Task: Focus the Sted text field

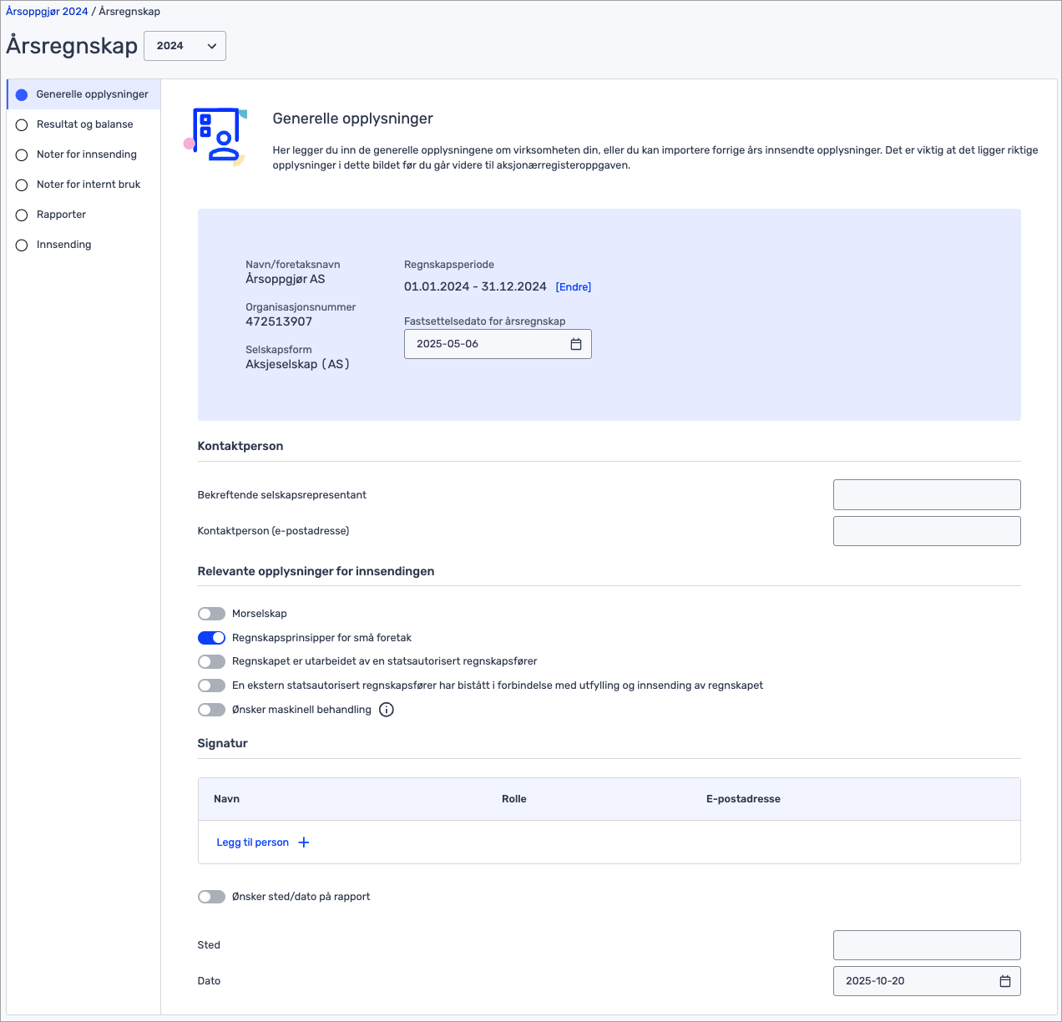Action: coord(926,945)
